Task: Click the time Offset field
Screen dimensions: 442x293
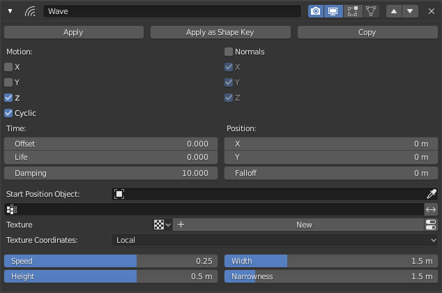Action: coord(111,144)
